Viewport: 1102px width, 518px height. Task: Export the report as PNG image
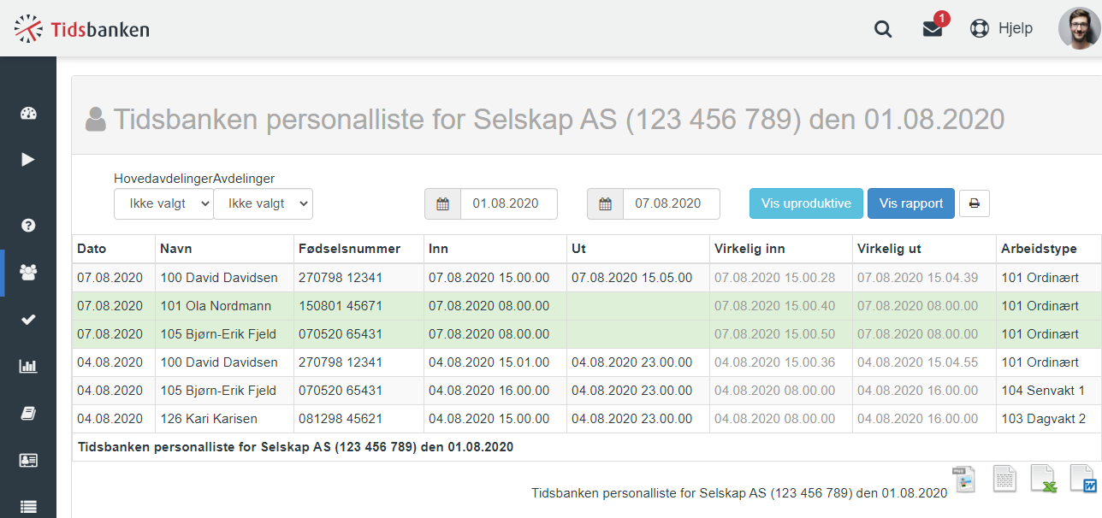(964, 480)
